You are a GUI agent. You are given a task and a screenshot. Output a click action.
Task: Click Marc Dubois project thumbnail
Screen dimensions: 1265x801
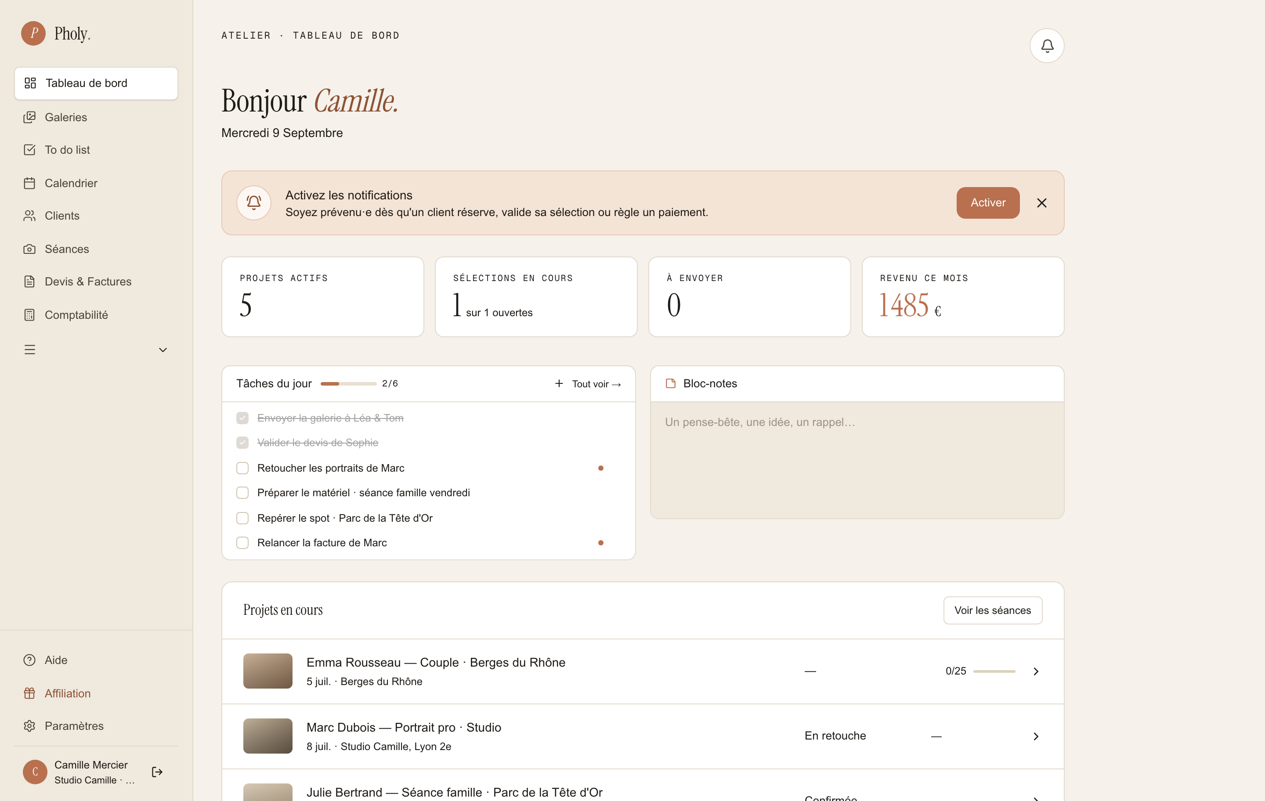(x=267, y=736)
